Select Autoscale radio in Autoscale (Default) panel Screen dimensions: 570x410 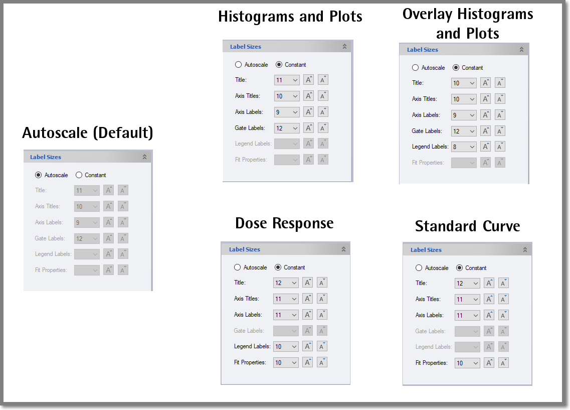[38, 175]
